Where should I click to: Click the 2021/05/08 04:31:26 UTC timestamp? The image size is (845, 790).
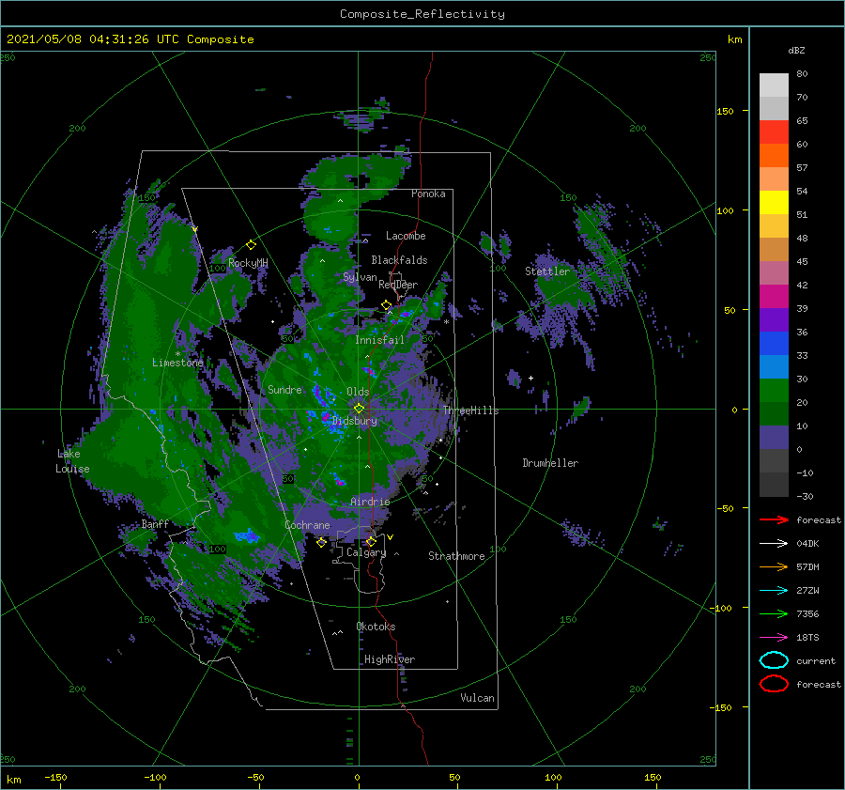pyautogui.click(x=130, y=39)
